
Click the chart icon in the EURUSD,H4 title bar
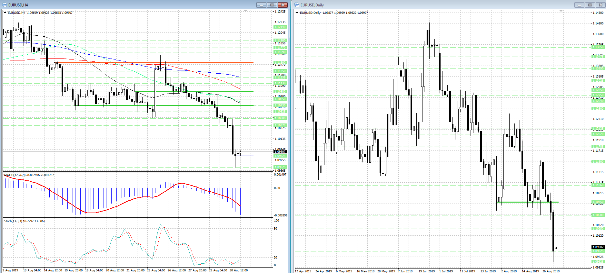(5, 5)
